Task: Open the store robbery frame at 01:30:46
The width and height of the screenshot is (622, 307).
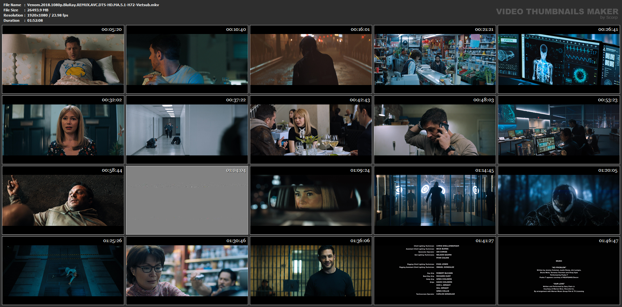Action: point(187,271)
